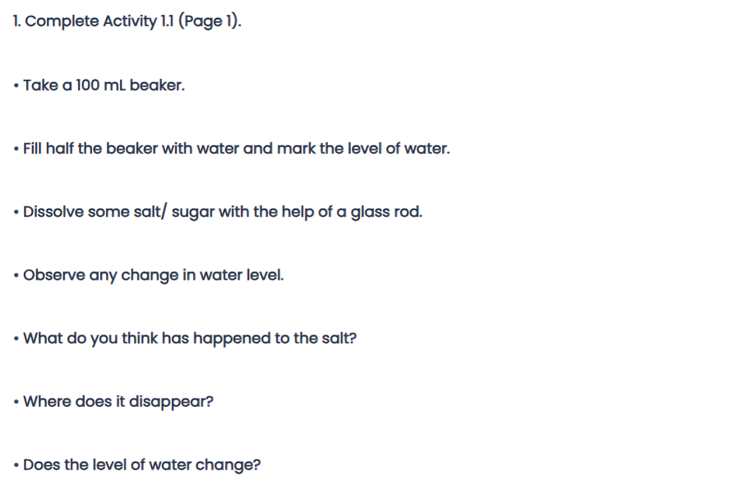Screen dimensions: 743x494
Task: Click the line 'Observe any change in water level'
Action: [x=153, y=275]
